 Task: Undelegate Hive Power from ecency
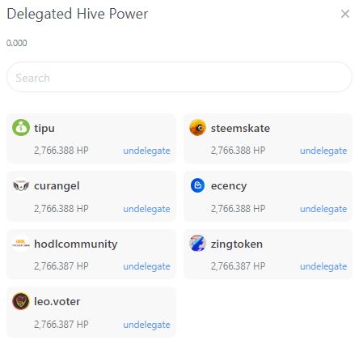pos(323,209)
